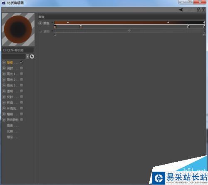This screenshot has width=208, height=185.
Task: Expand the triangle next to 颜色 gradient
Action: click(52, 22)
